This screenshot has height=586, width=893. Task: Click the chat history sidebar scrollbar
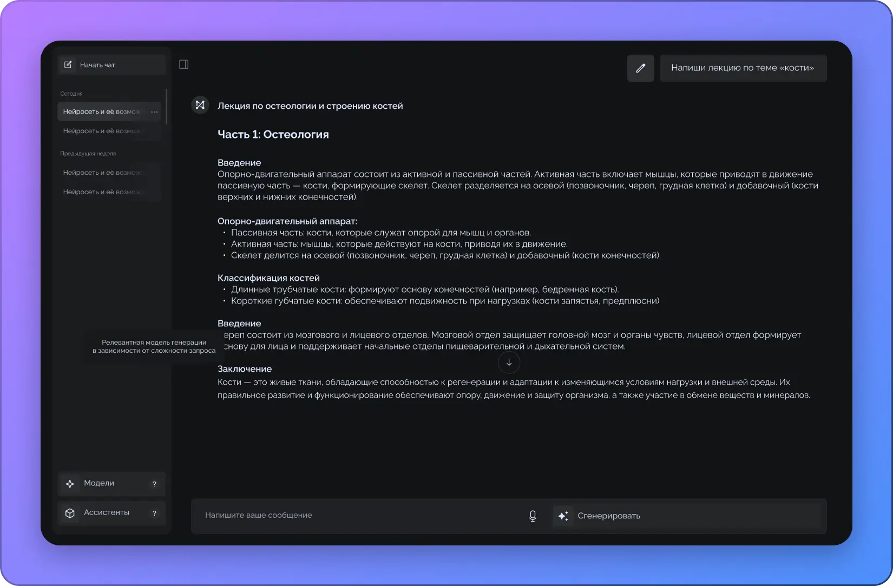pyautogui.click(x=166, y=107)
